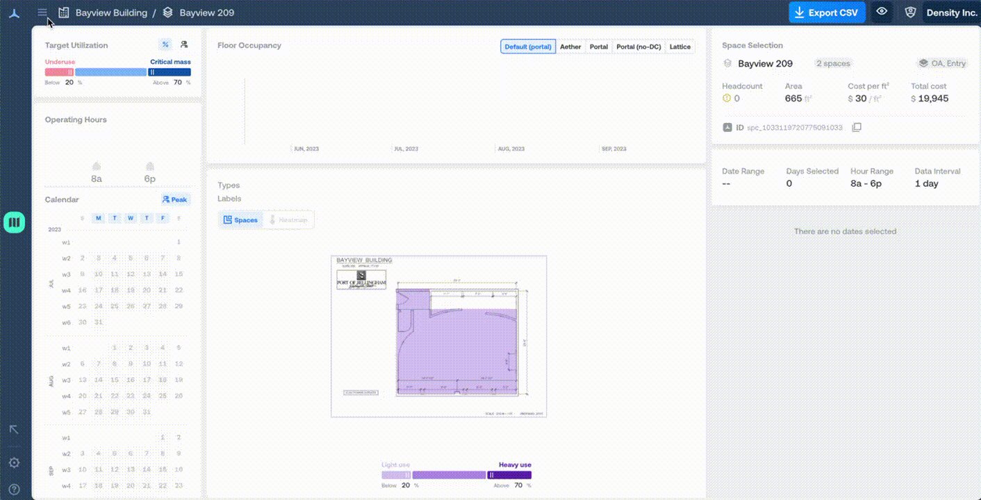Screen dimensions: 981x500
Task: Toggle Wednesday weekday filter W
Action: (x=131, y=218)
